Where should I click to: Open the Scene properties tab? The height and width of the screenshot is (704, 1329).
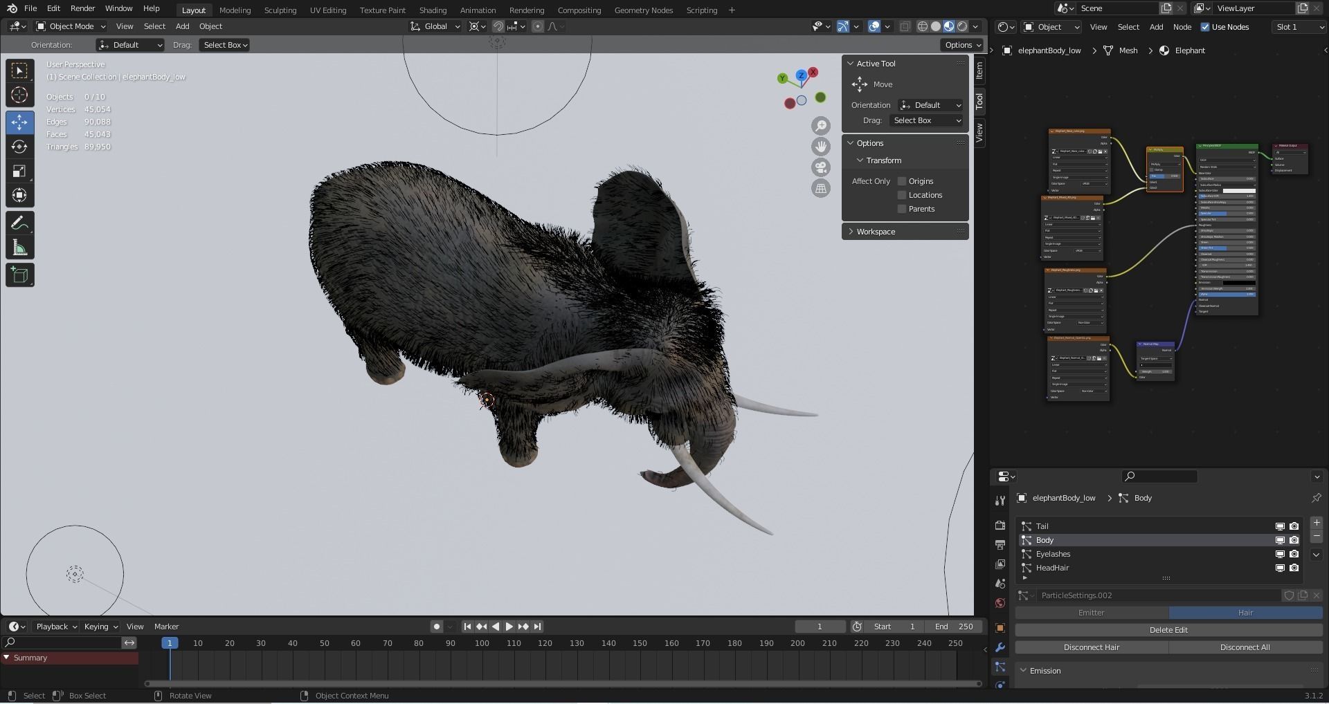point(1000,584)
